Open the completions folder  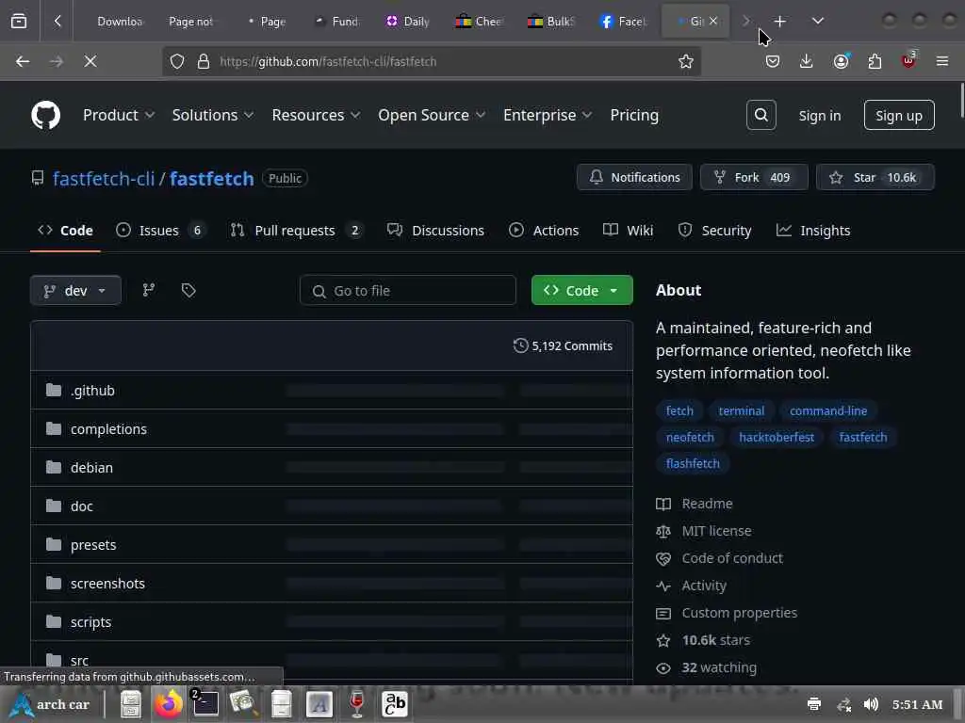108,429
